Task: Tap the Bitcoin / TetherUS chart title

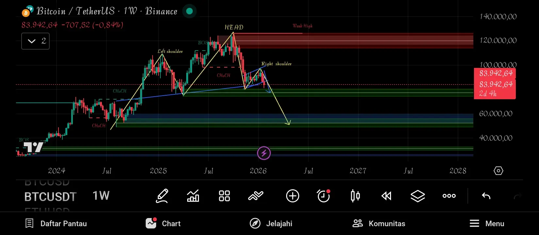Action: point(107,11)
